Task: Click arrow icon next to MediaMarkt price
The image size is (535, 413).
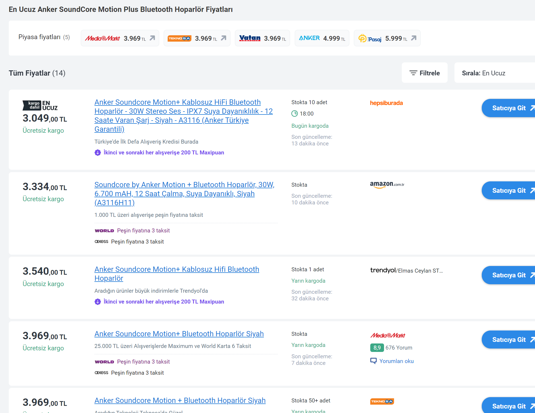Action: (152, 38)
